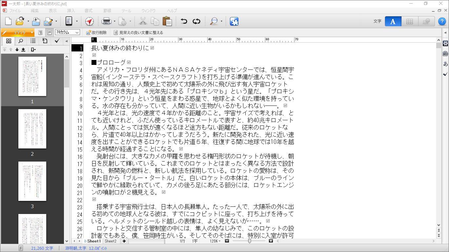The image size is (449, 252).
Task: Open the red compass navigation icon
Action: 89,21
